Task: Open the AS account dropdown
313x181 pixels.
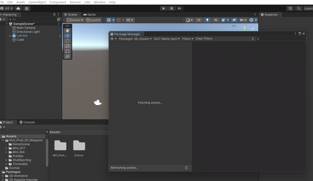Action: click(x=7, y=8)
